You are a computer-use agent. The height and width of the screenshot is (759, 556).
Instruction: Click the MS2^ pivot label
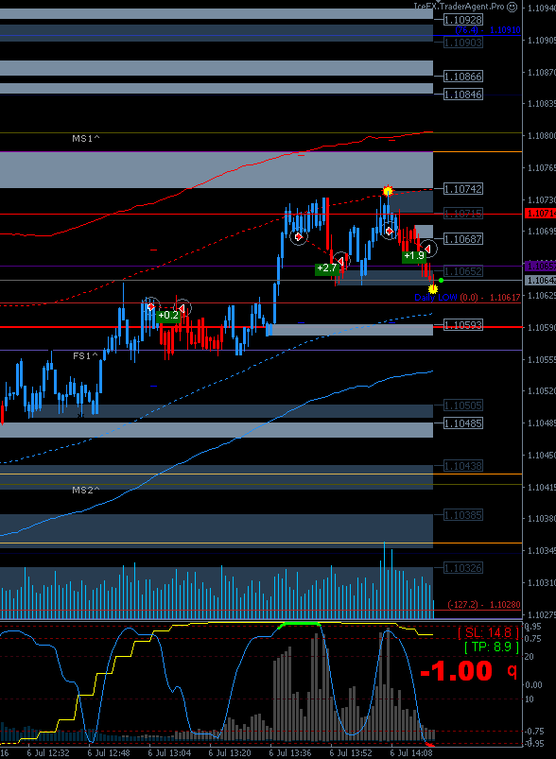(86, 490)
